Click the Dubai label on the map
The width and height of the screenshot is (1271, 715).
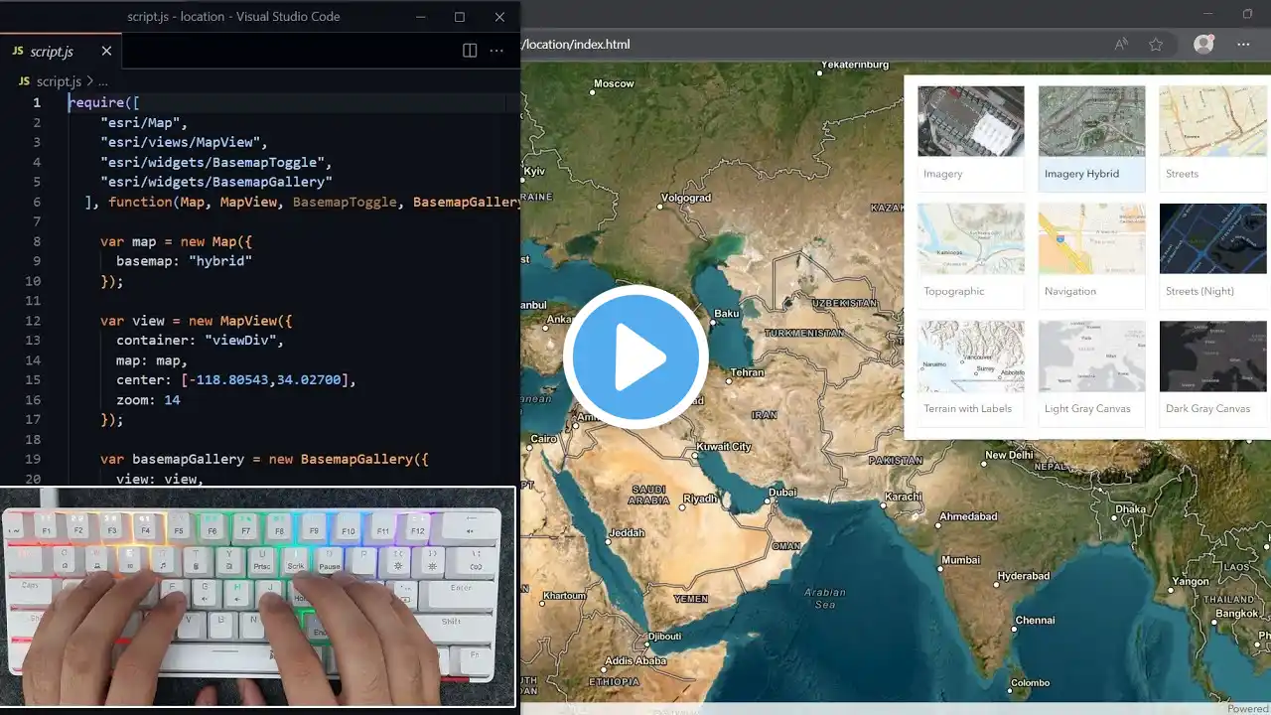(782, 493)
